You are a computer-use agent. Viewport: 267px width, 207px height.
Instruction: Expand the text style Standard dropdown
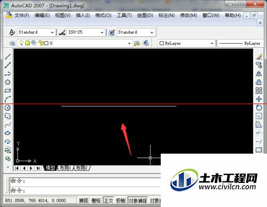click(x=52, y=33)
